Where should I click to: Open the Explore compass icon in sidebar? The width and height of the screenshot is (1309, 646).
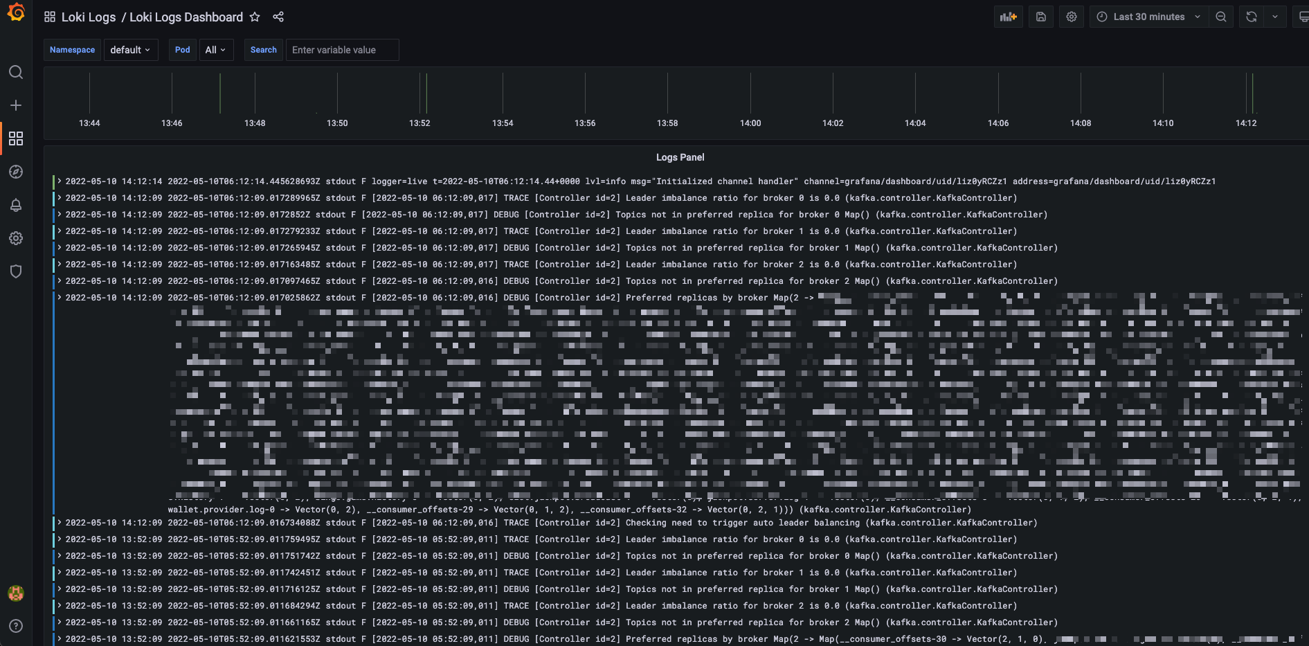[x=16, y=172]
